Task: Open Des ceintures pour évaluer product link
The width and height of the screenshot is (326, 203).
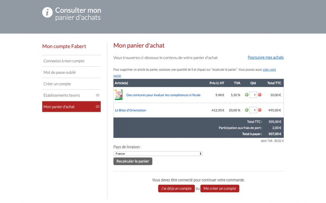Action: (163, 95)
